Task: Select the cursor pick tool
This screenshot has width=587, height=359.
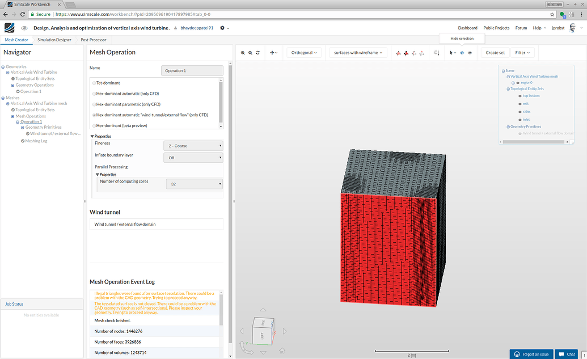Action: 452,52
